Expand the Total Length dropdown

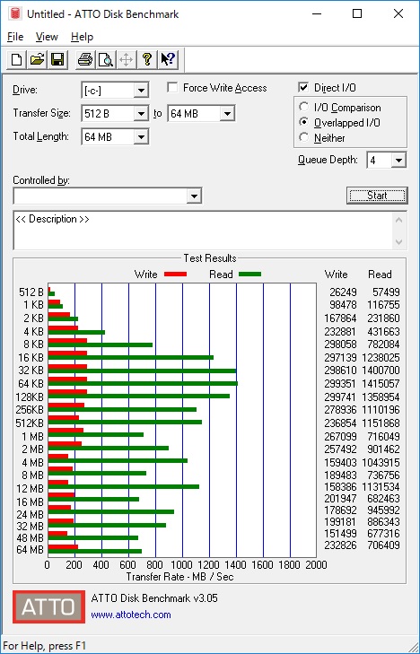pyautogui.click(x=141, y=136)
